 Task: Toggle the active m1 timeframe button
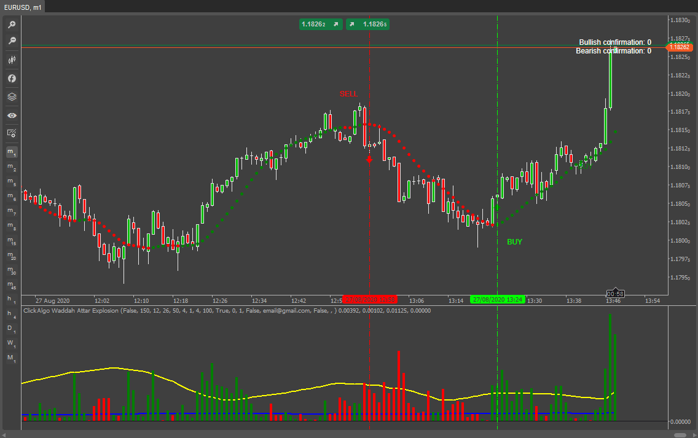coord(11,151)
